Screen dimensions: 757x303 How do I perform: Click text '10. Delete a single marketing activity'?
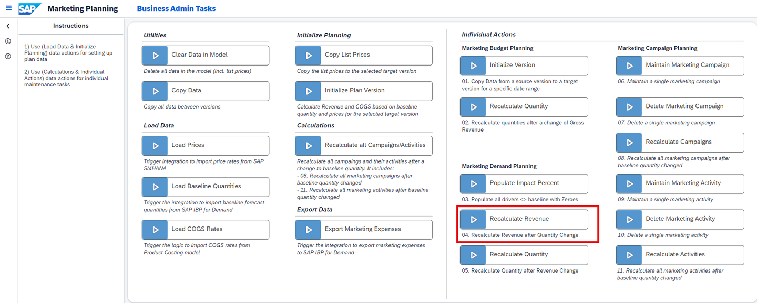point(663,235)
